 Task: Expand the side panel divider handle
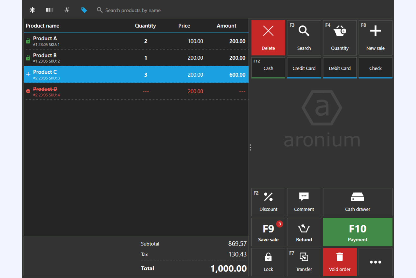(250, 147)
